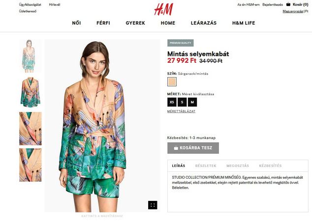The height and width of the screenshot is (221, 312).
Task: Select size S
Action: (x=182, y=102)
